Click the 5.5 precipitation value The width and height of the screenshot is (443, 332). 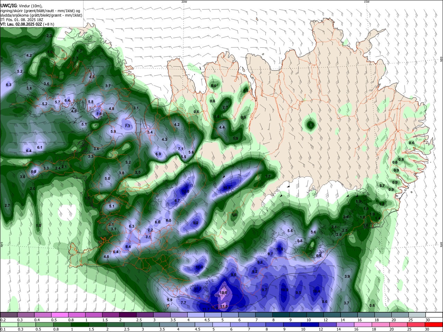[x=183, y=157]
